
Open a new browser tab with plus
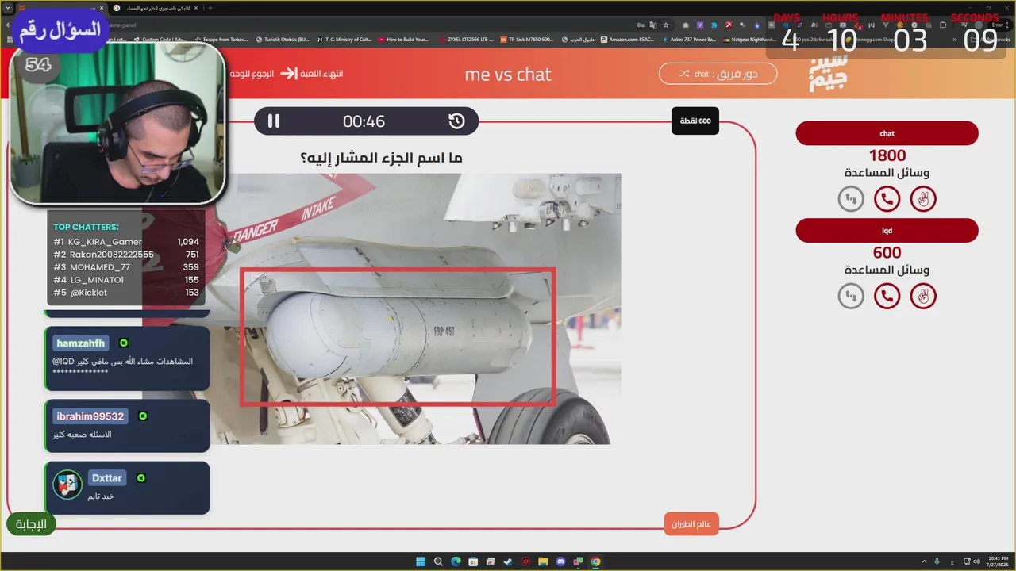pyautogui.click(x=210, y=8)
